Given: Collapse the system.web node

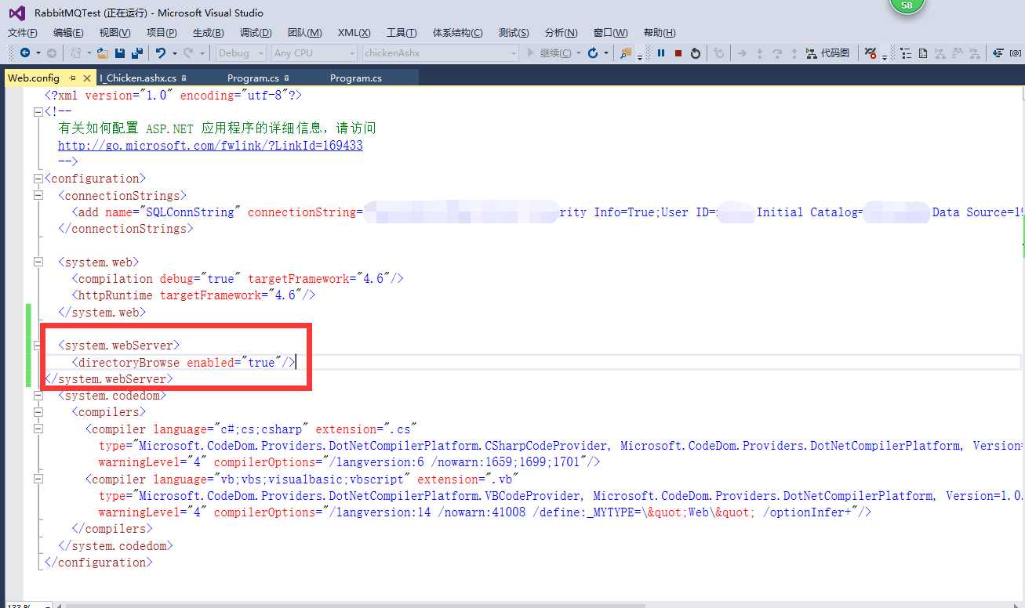Looking at the screenshot, I should point(38,262).
